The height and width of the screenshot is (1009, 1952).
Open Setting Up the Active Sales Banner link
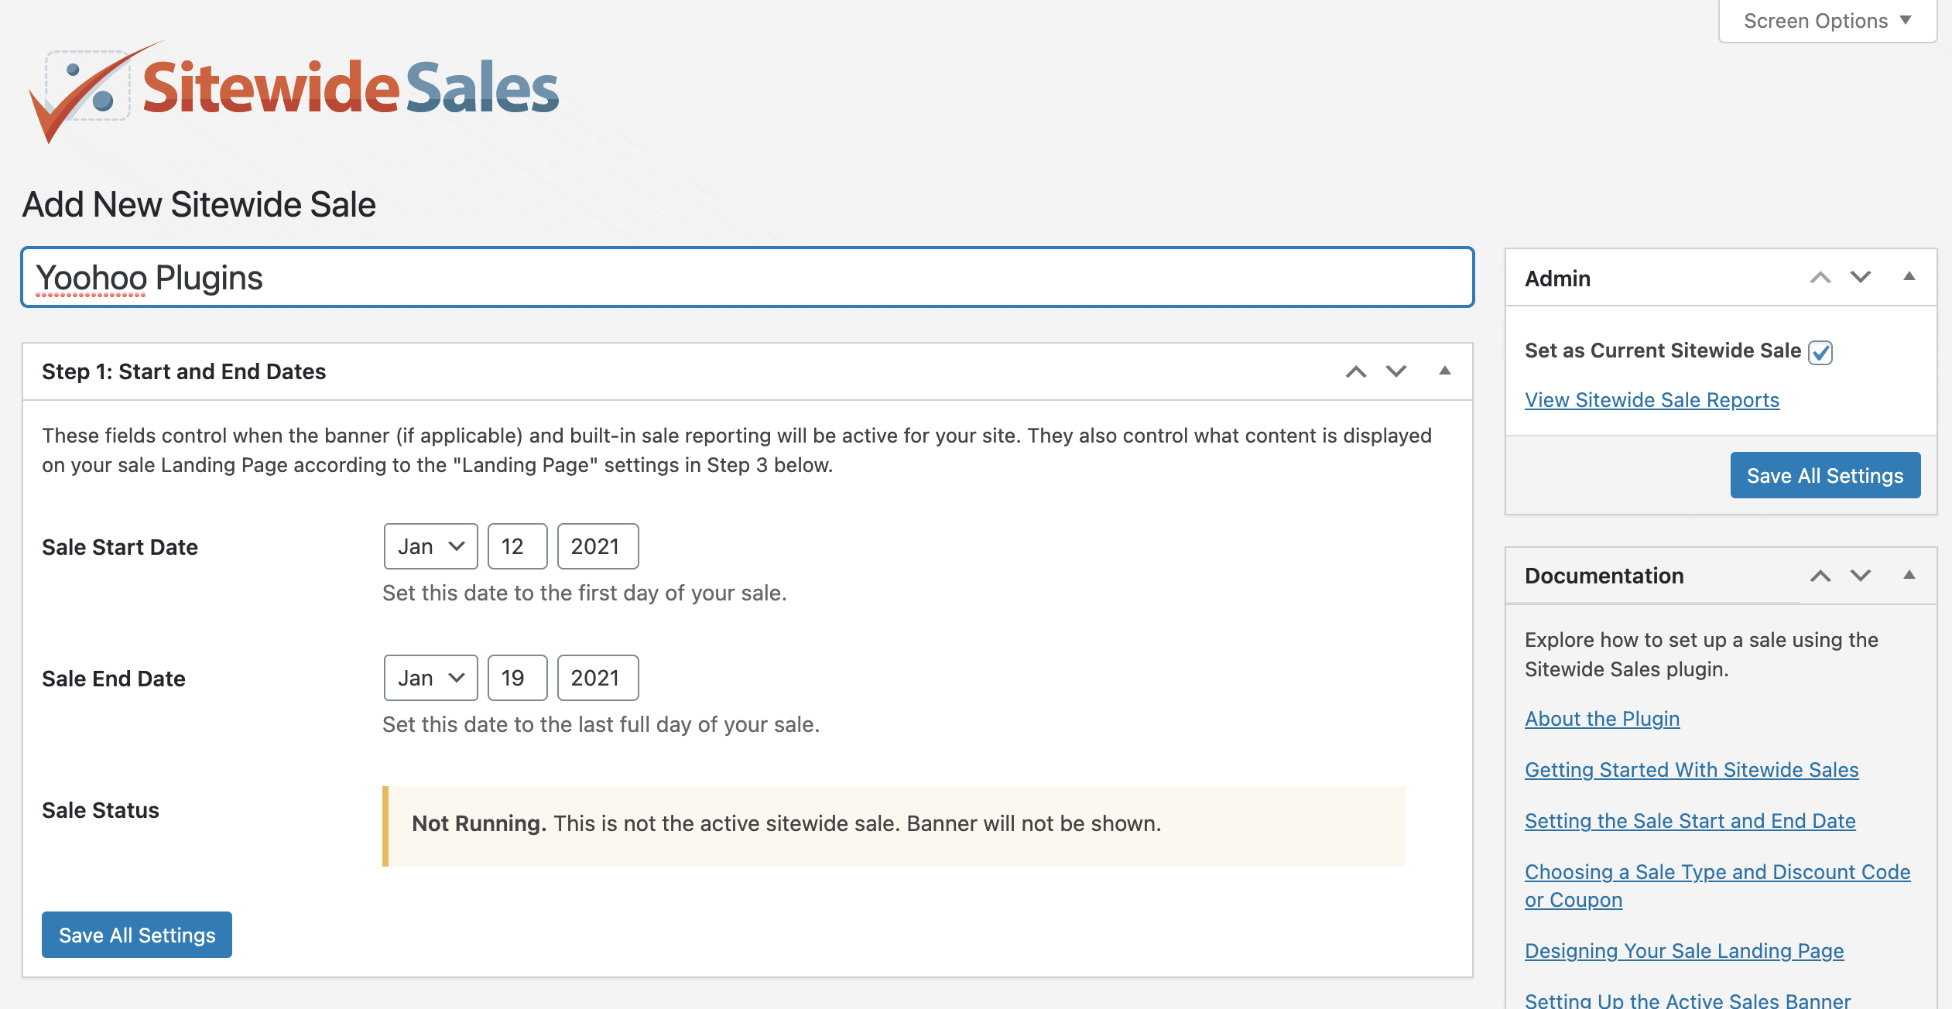coord(1687,1000)
